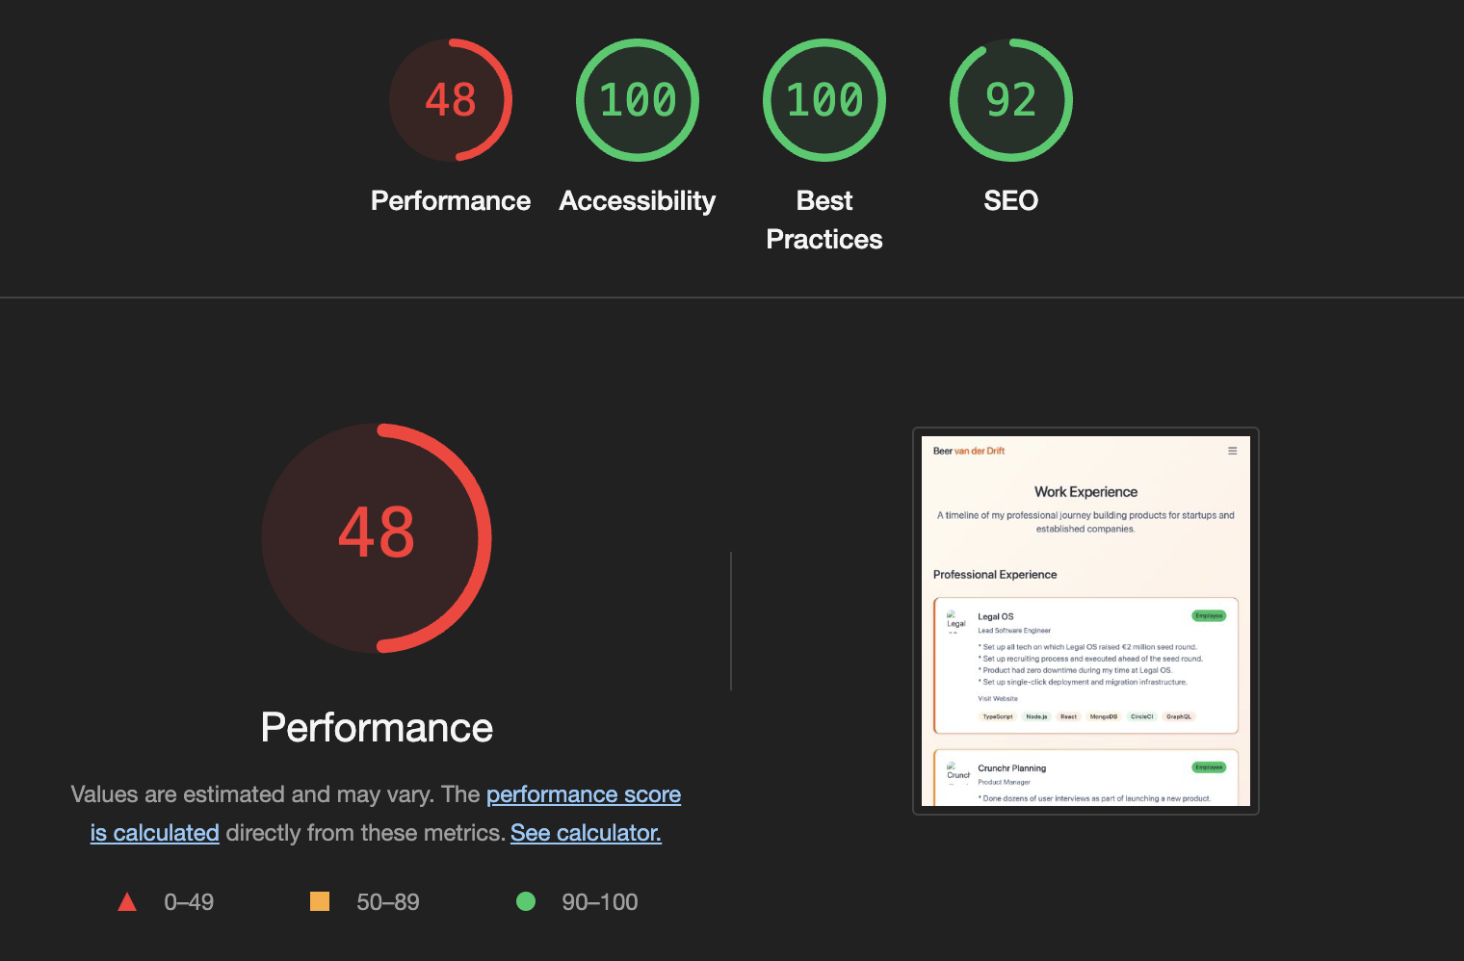Open the hamburger menu in page preview
This screenshot has width=1464, height=961.
pos(1232,451)
